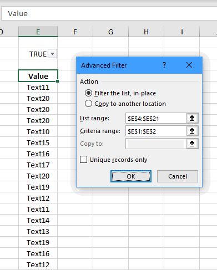
Task: Edit the List range field
Action: [156, 118]
